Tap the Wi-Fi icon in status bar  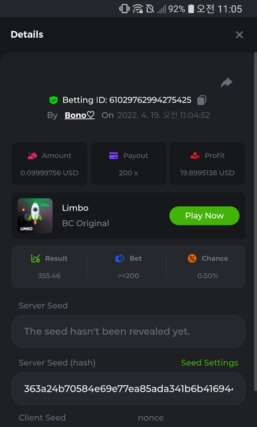[138, 9]
